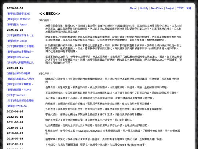Collapse the 2026-02-06 date group

[15, 8]
